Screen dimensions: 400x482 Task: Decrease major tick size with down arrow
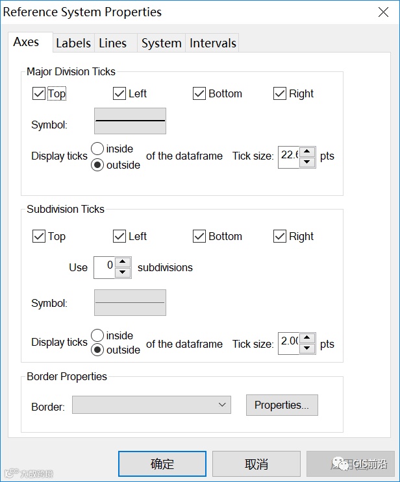click(x=306, y=162)
